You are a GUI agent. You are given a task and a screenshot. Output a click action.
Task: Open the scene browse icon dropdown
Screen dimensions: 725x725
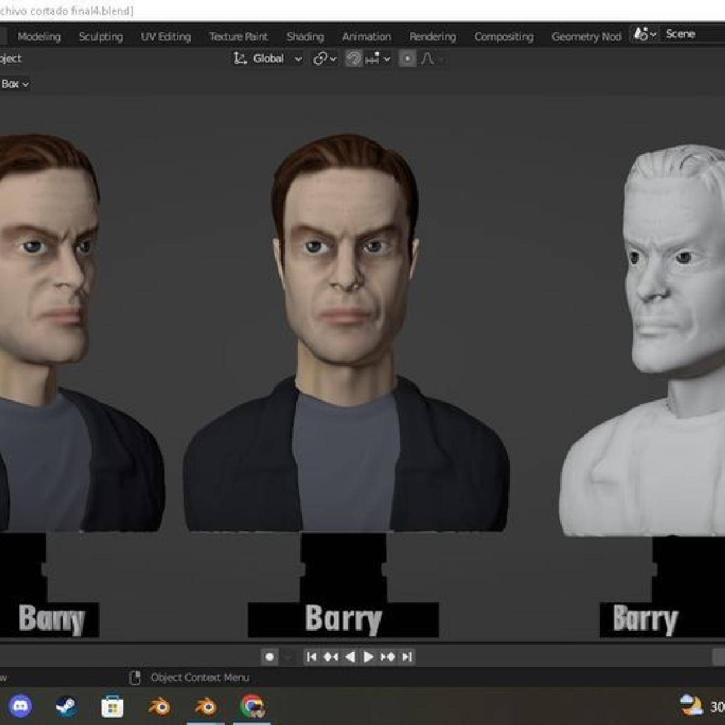(645, 34)
